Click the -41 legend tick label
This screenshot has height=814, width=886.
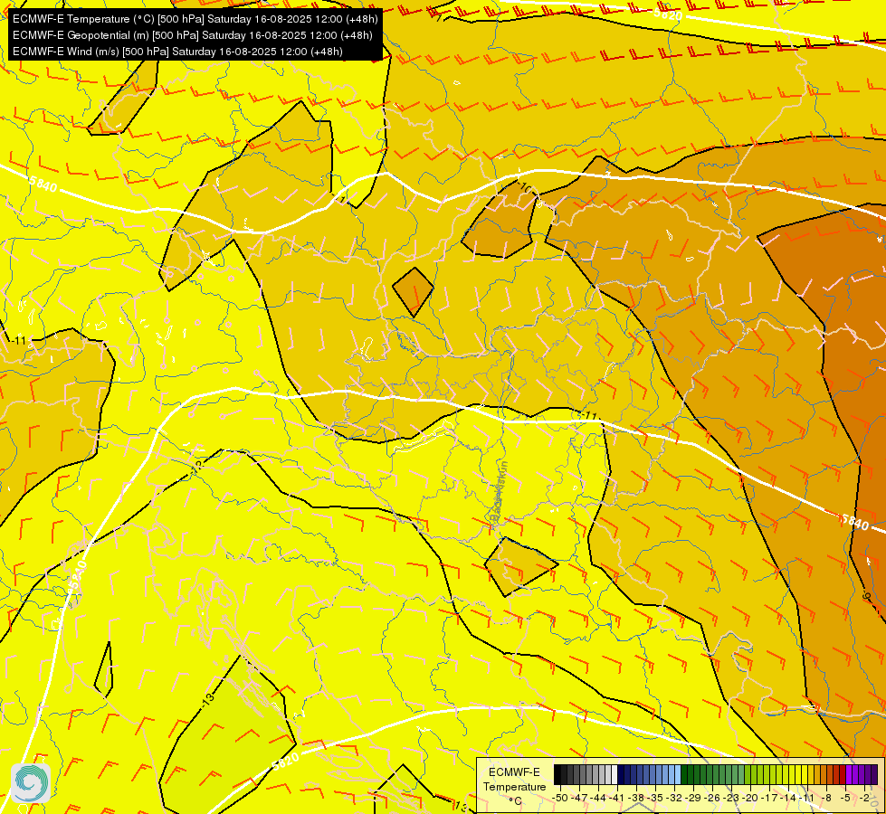pyautogui.click(x=616, y=798)
